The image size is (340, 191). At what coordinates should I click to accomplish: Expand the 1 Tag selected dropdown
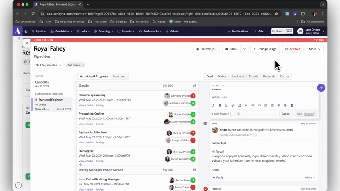[49, 65]
